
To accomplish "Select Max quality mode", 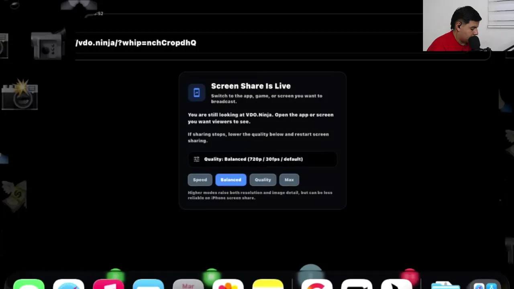I will (x=289, y=180).
